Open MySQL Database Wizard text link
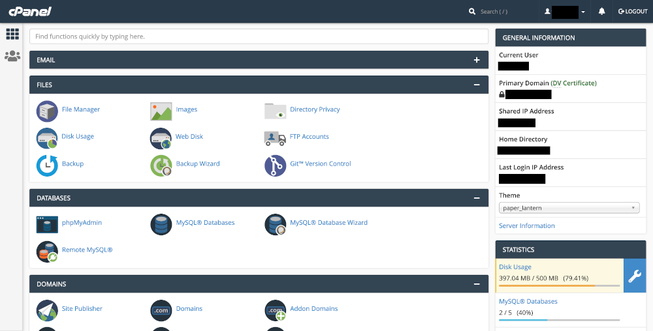Image resolution: width=653 pixels, height=331 pixels. [328, 223]
